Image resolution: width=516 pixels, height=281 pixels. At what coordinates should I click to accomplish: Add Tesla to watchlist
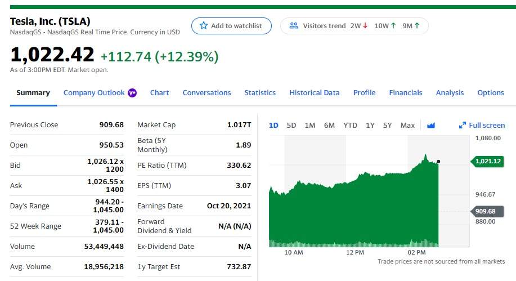point(231,26)
